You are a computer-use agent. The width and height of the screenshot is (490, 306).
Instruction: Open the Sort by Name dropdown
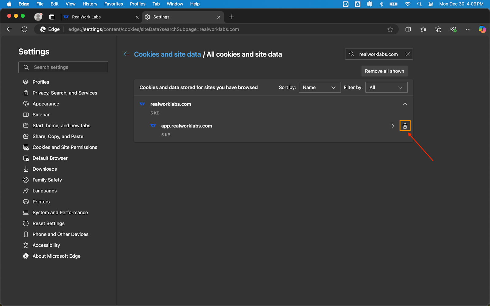[319, 88]
